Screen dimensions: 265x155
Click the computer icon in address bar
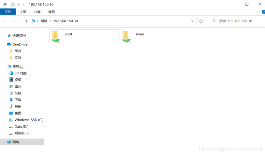[34, 21]
